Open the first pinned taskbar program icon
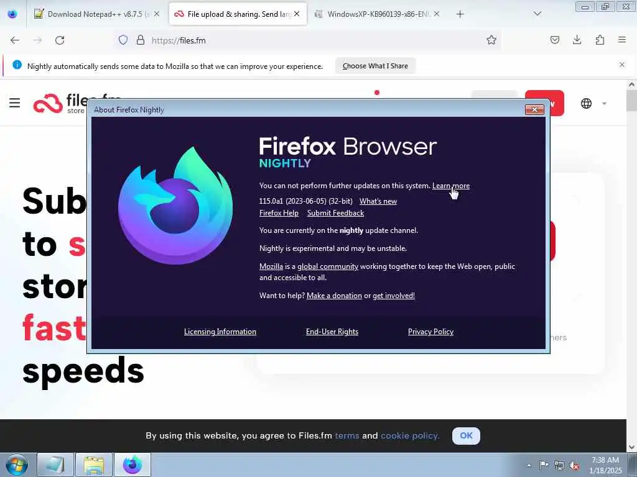The width and height of the screenshot is (637, 477). [55, 465]
